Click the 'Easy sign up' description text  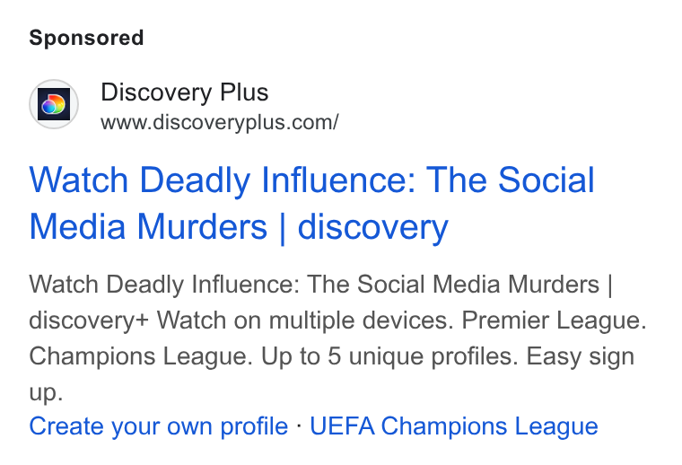[x=581, y=356]
